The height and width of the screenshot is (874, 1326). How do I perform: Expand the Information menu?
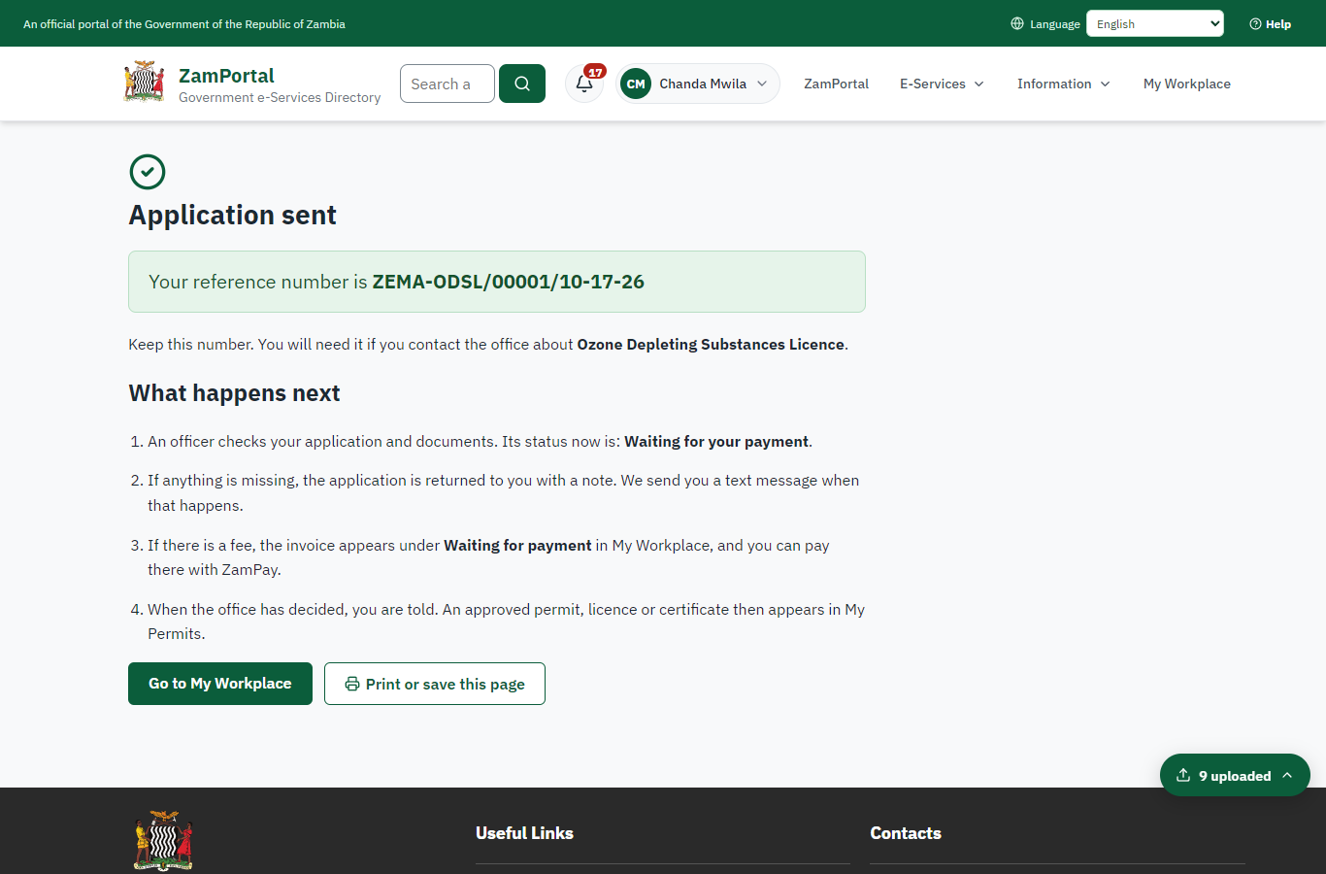pyautogui.click(x=1063, y=84)
